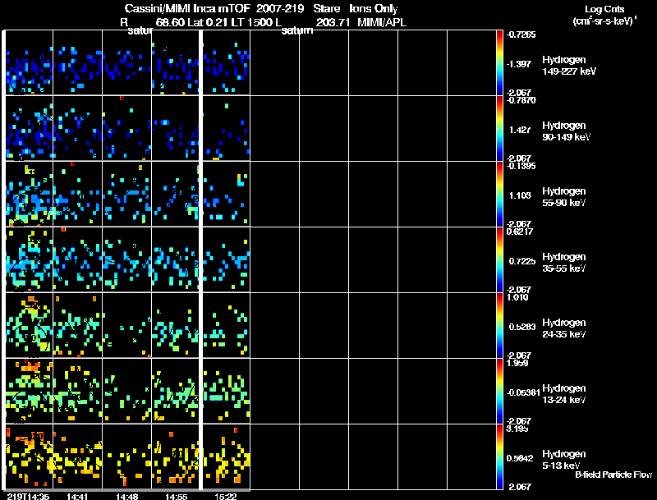
Task: Click the color scale value -0.05381
Action: coord(523,392)
